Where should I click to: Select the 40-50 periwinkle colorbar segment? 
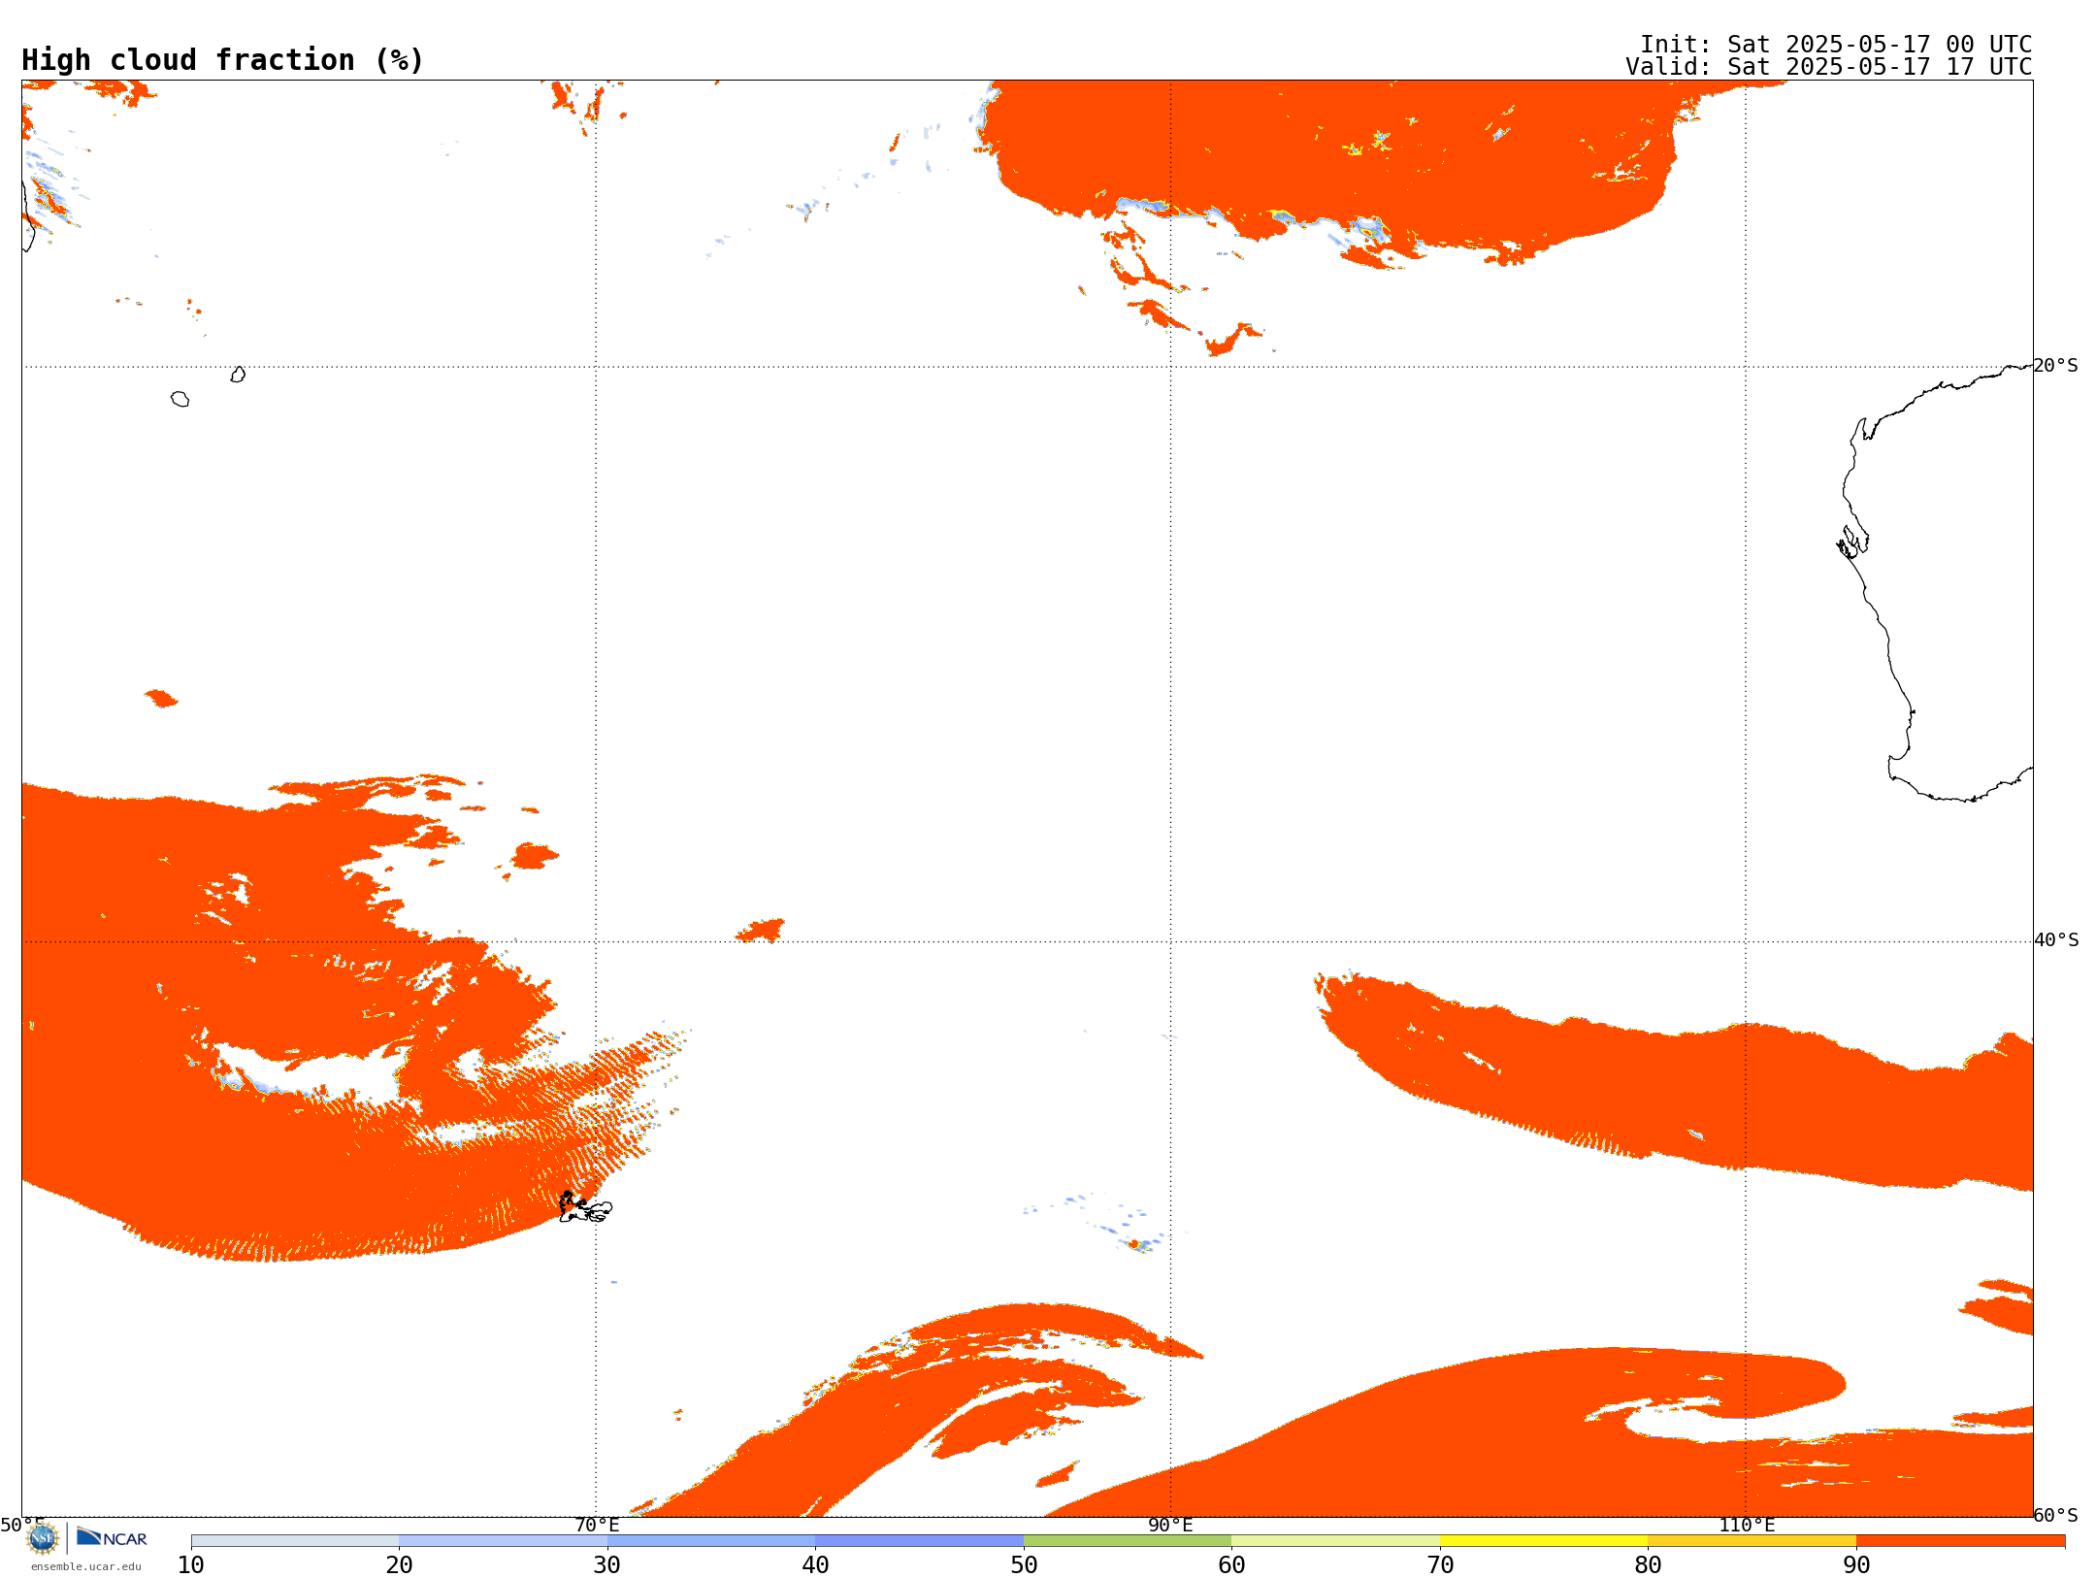919,1541
